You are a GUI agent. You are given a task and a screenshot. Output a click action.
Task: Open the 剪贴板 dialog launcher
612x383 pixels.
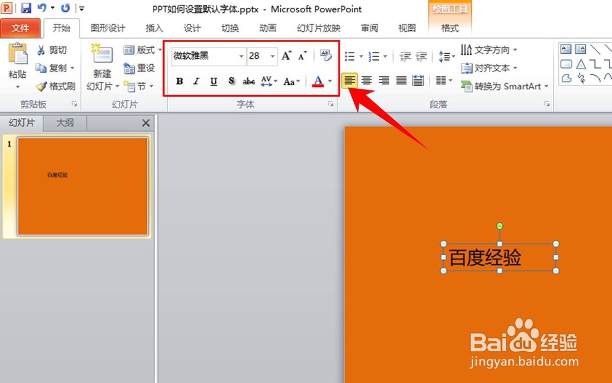(74, 104)
